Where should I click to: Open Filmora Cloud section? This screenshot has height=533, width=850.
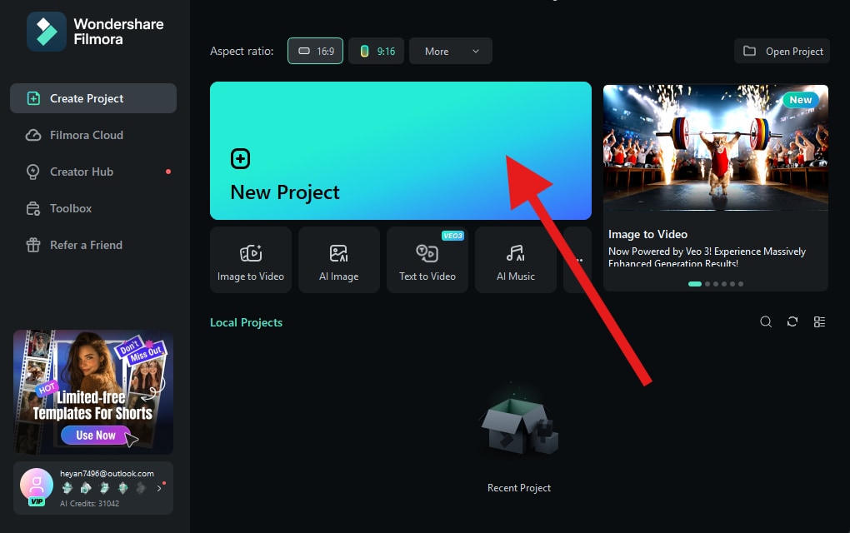(x=93, y=135)
